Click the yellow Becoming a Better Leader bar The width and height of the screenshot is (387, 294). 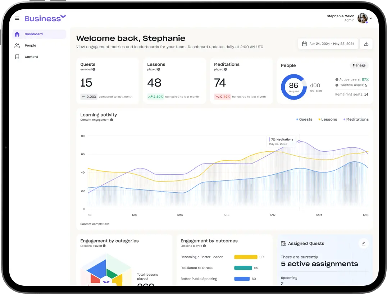[x=246, y=257]
